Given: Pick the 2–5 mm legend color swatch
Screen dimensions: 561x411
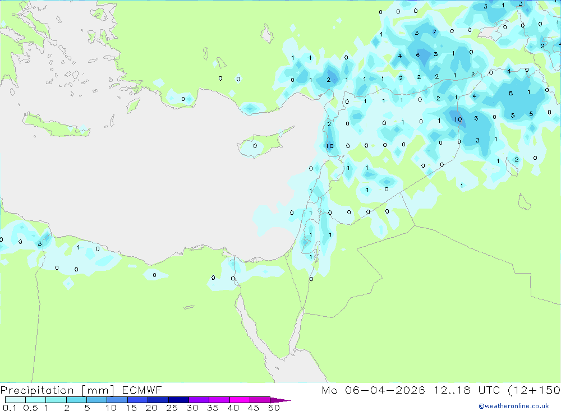Looking at the screenshot, I should point(76,400).
